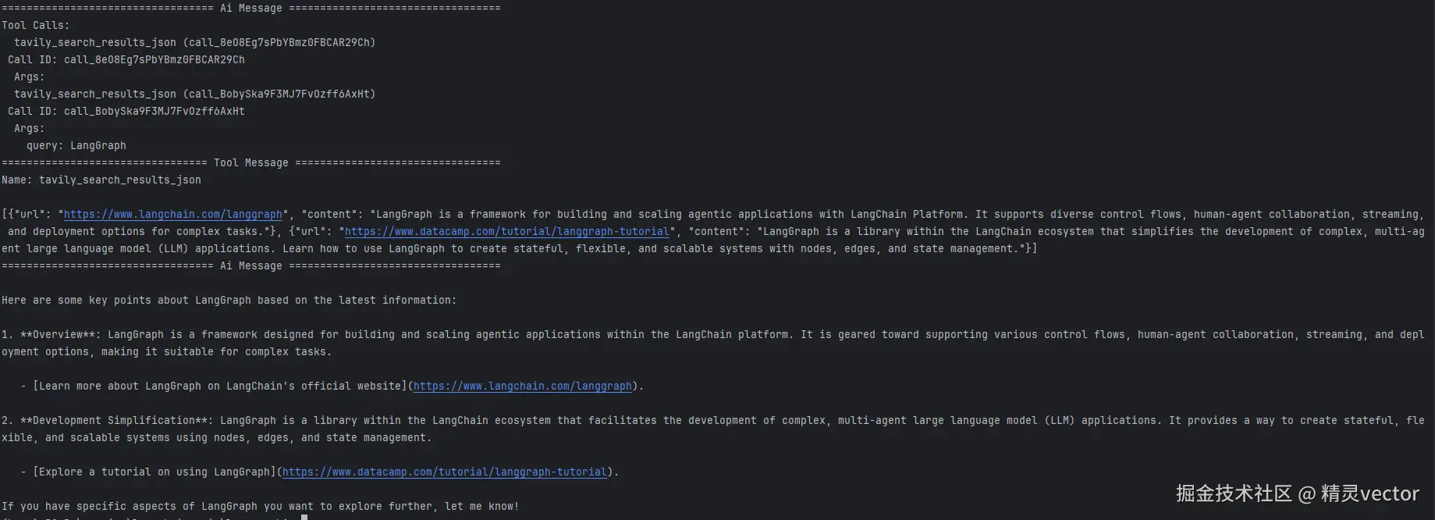
Task: Click the 'Tool Message' separator header
Action: coord(250,163)
